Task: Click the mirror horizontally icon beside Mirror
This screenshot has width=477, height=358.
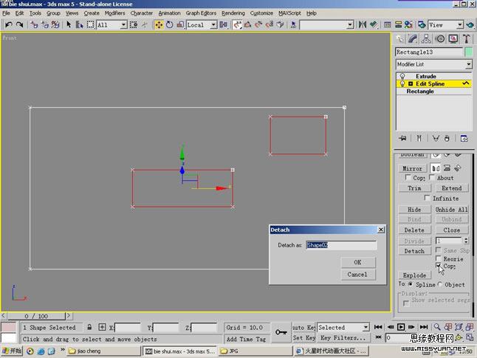Action: (x=436, y=168)
